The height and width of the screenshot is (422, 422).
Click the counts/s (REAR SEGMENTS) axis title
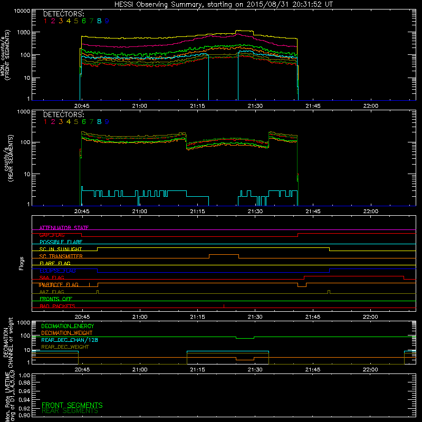point(8,158)
